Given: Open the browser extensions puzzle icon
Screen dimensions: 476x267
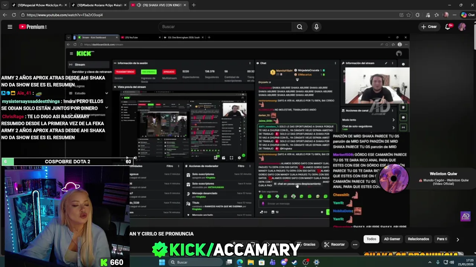Looking at the screenshot, I should coord(418,15).
